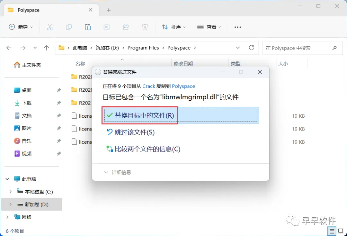The width and height of the screenshot is (347, 236).
Task: Open 音乐 in the sidebar
Action: tap(22, 141)
